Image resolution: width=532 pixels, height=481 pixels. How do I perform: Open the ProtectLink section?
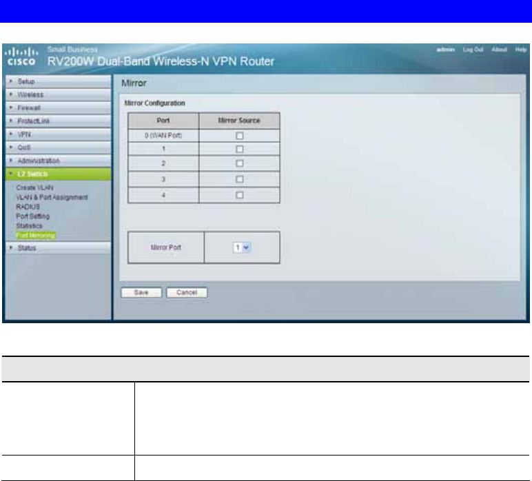coord(59,121)
